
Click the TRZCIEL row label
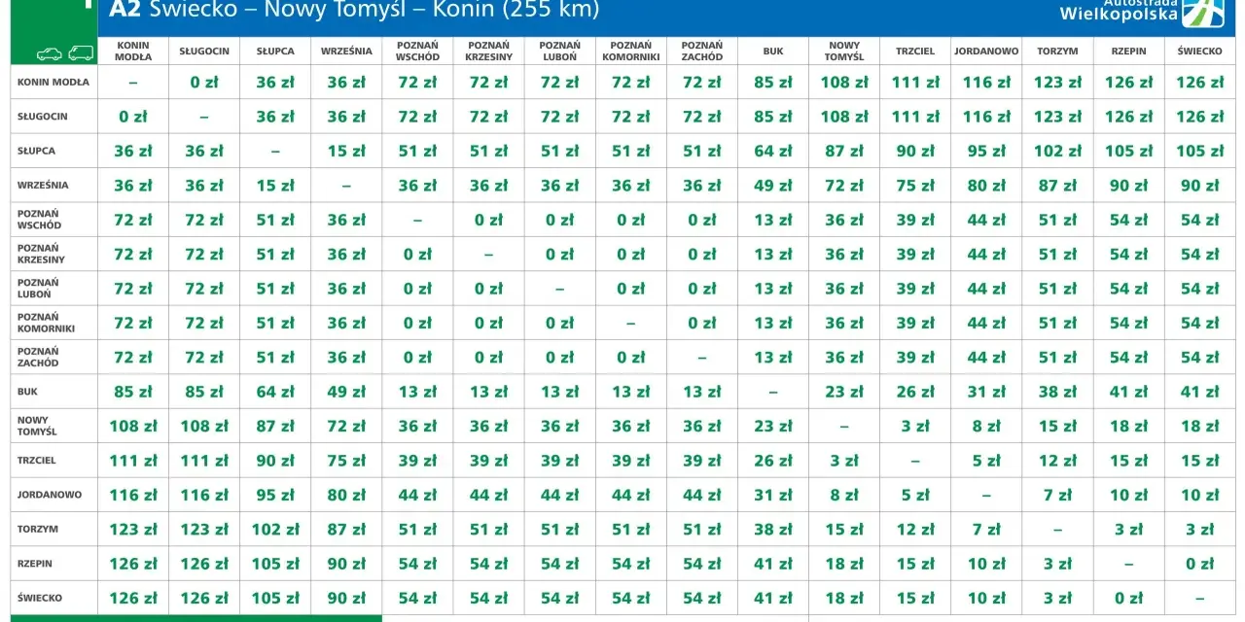pyautogui.click(x=37, y=460)
